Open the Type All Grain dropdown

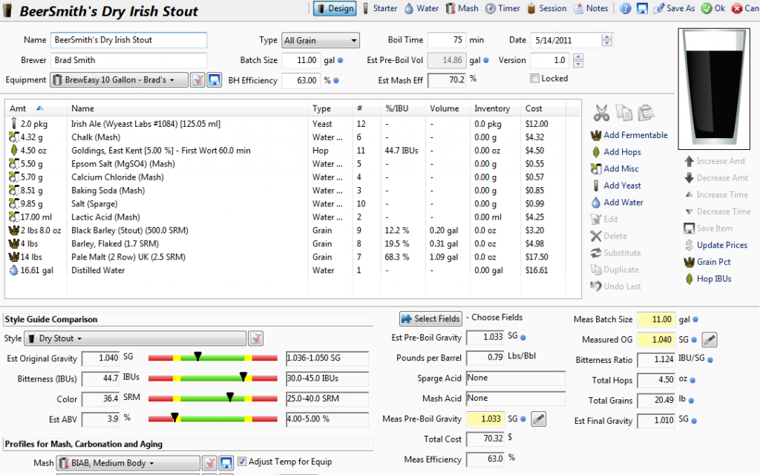click(320, 41)
